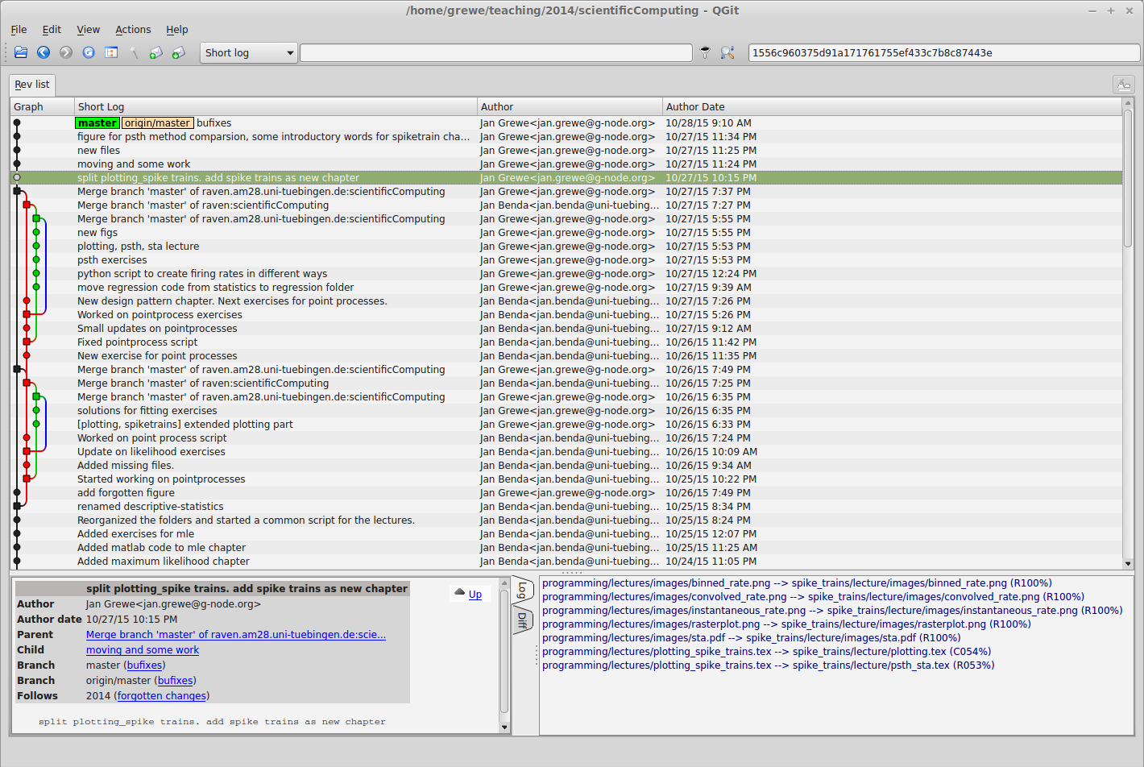Open the View menu
1144x767 pixels.
coord(88,30)
